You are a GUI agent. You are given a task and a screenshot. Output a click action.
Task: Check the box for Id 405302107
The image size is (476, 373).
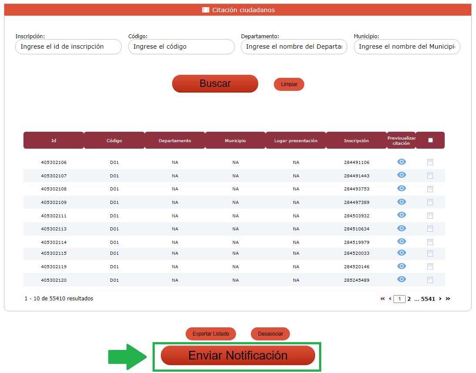(x=430, y=176)
